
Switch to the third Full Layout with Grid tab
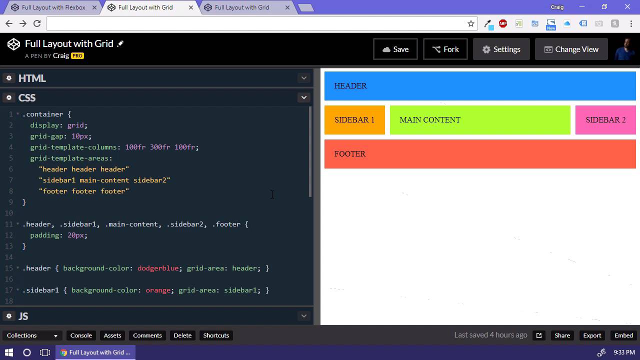[x=242, y=7]
